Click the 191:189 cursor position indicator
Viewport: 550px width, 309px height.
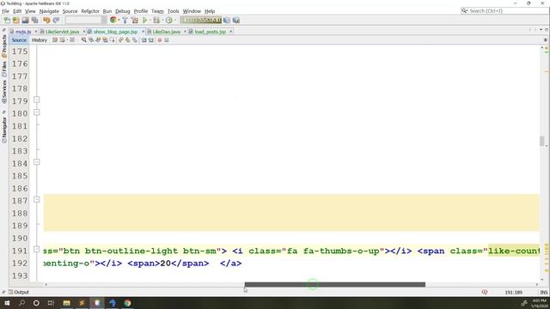(x=514, y=292)
